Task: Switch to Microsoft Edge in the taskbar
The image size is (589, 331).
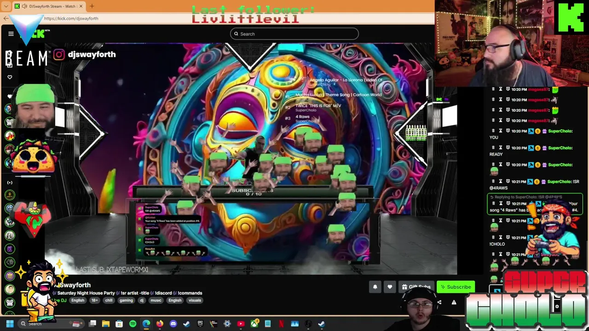Action: [146, 324]
